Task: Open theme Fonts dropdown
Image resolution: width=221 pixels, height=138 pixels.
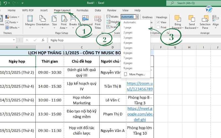Action: click(x=12, y=22)
